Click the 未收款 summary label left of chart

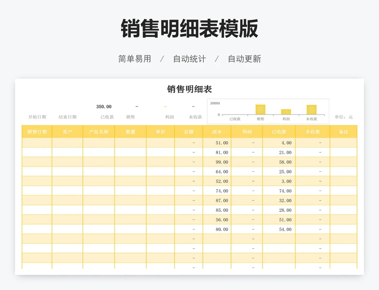[195, 117]
